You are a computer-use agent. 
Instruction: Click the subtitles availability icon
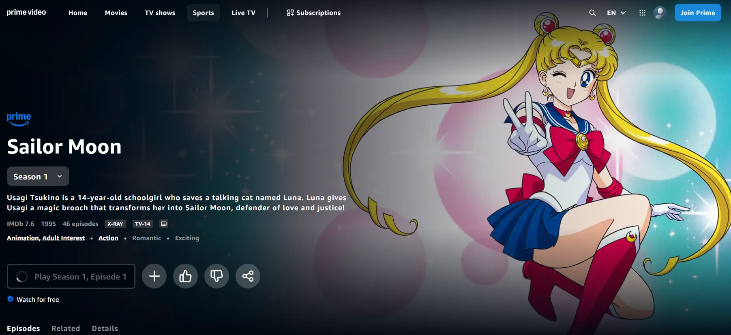pos(164,224)
